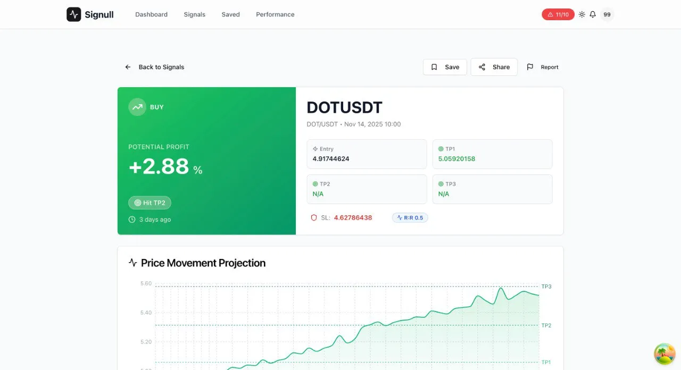The image size is (681, 370).
Task: Save this signal with Save button
Action: [x=445, y=67]
